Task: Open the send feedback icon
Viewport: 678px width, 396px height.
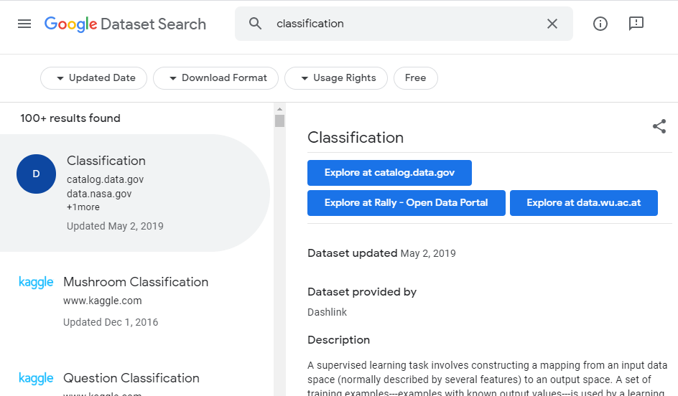Action: click(x=636, y=24)
